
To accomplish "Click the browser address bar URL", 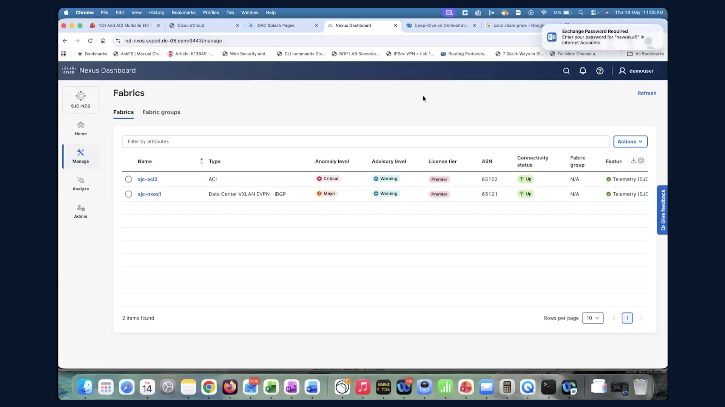I will (x=173, y=41).
